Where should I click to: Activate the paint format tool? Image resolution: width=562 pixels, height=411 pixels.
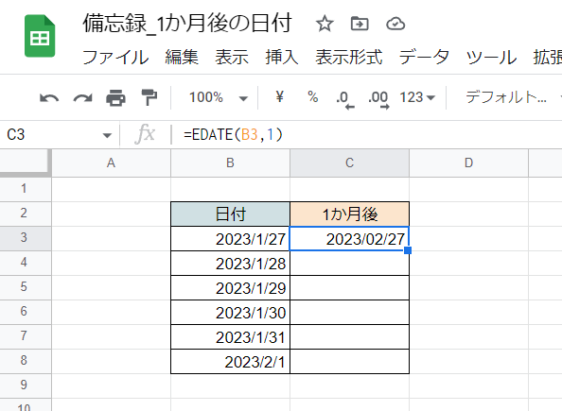[149, 97]
